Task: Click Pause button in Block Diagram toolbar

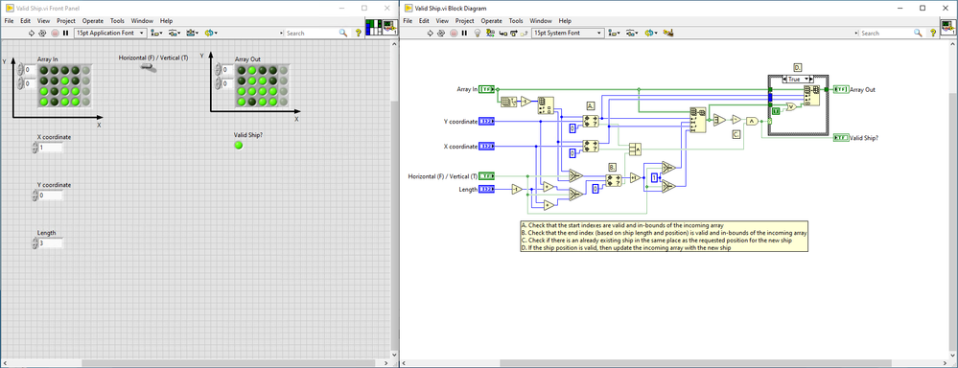Action: 464,33
